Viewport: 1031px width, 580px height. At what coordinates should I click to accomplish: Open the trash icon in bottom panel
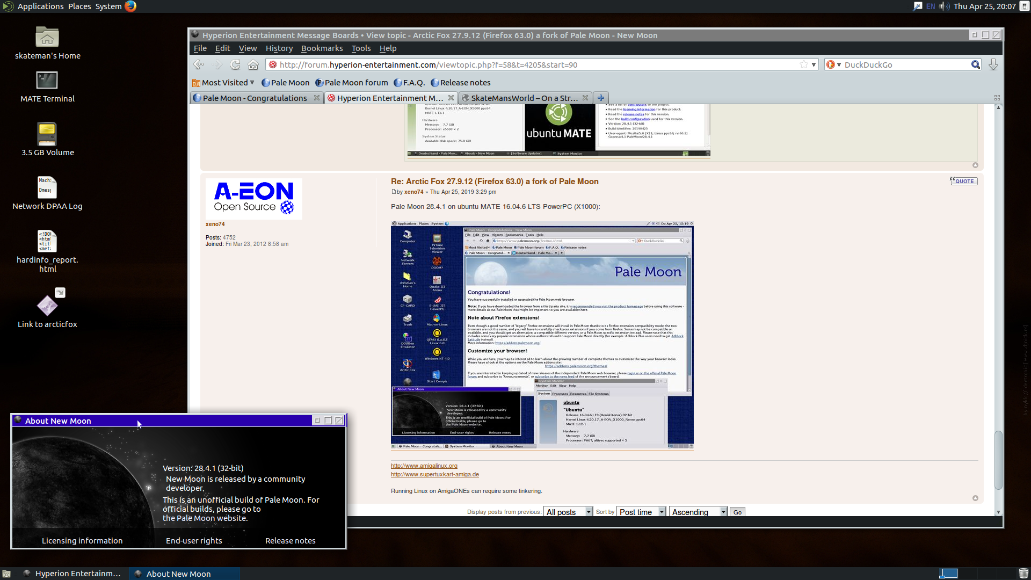pyautogui.click(x=1023, y=574)
